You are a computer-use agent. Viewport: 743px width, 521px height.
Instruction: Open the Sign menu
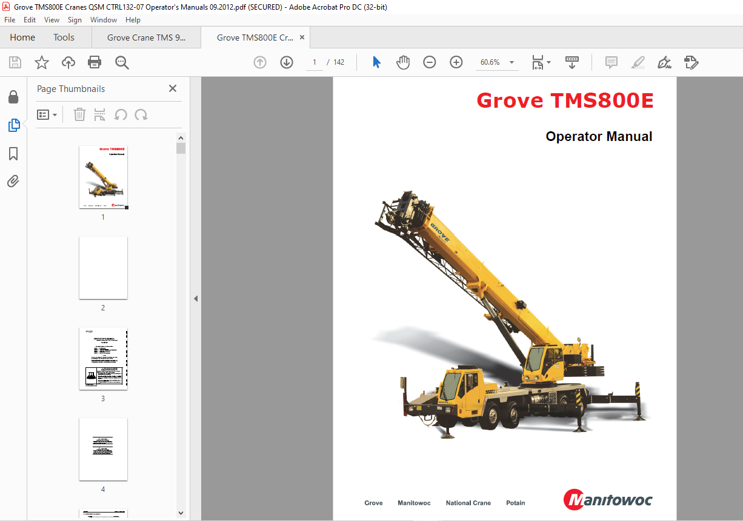(x=75, y=20)
